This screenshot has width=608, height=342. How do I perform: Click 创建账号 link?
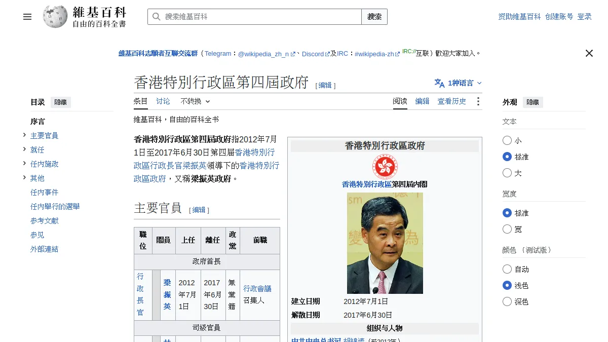pos(559,17)
